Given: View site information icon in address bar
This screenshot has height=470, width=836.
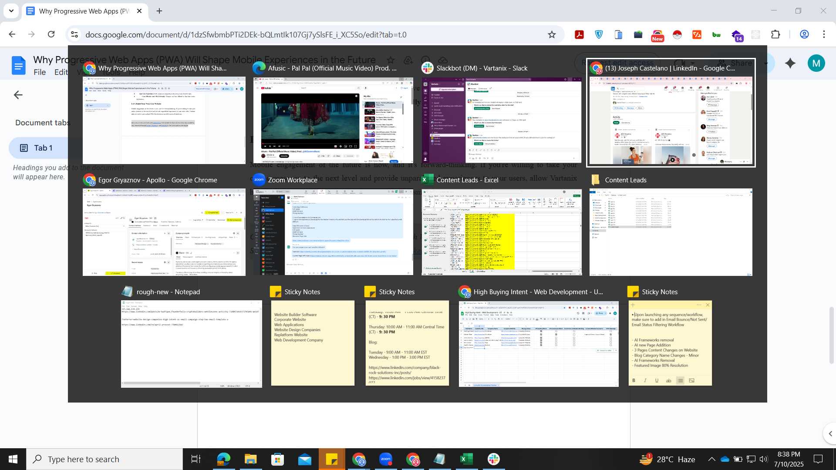Looking at the screenshot, I should point(74,34).
